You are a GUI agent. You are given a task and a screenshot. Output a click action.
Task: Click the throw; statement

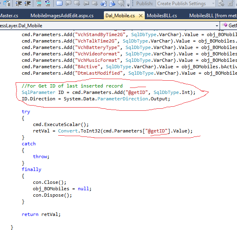41,157
